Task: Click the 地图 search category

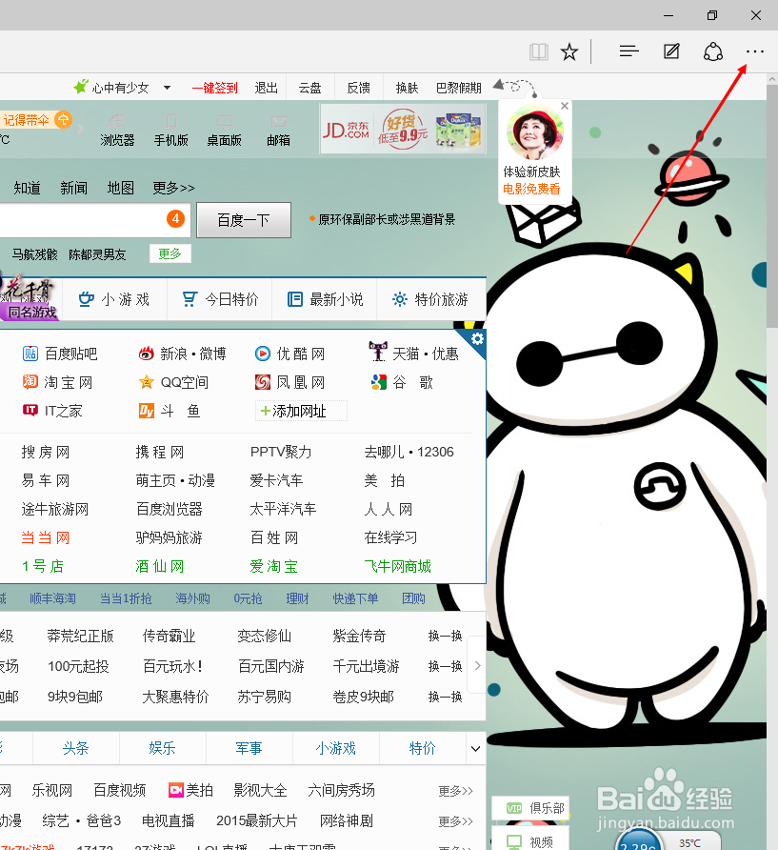Action: pyautogui.click(x=120, y=188)
